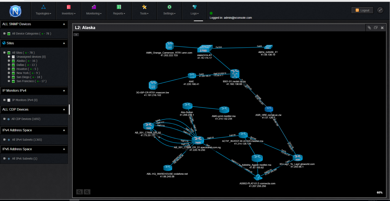Click the 60% zoom level indicator
The image size is (390, 201).
[379, 192]
